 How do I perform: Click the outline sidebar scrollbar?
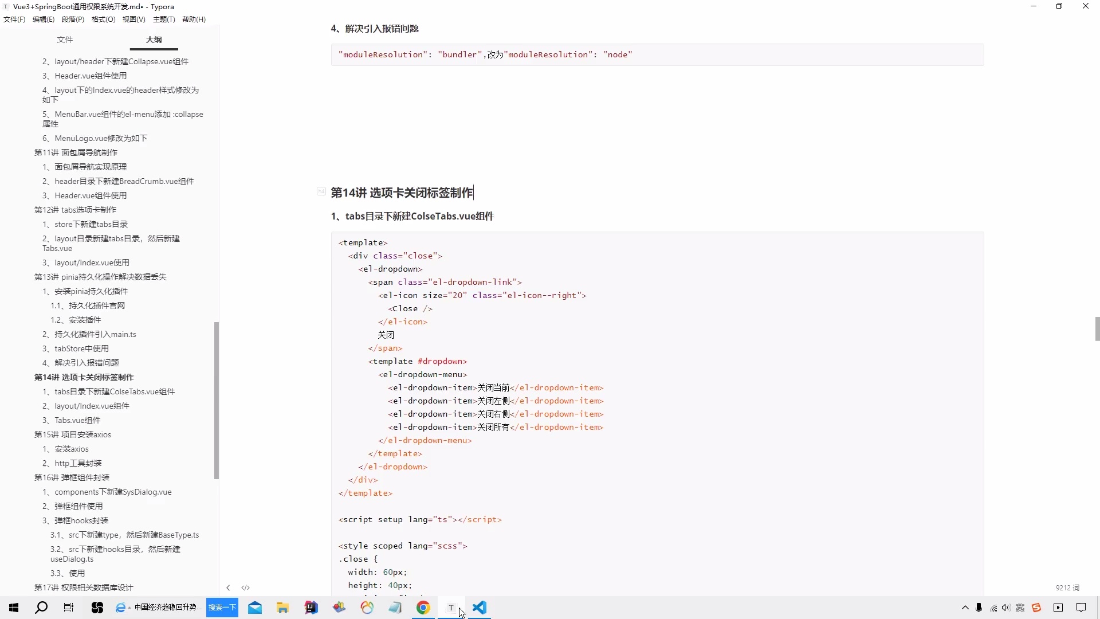click(217, 400)
